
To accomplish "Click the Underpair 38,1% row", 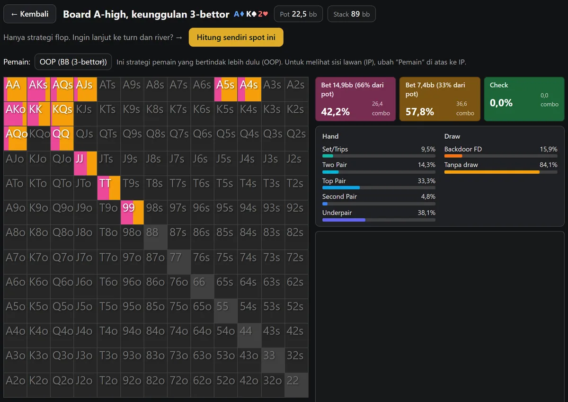I will pyautogui.click(x=379, y=215).
